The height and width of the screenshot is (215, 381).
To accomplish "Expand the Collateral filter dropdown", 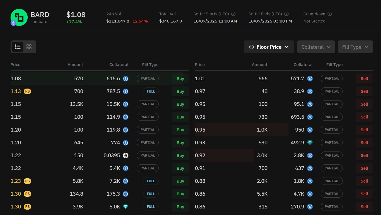I will (x=316, y=47).
